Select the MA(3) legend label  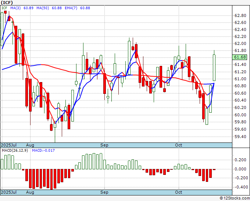coord(15,8)
